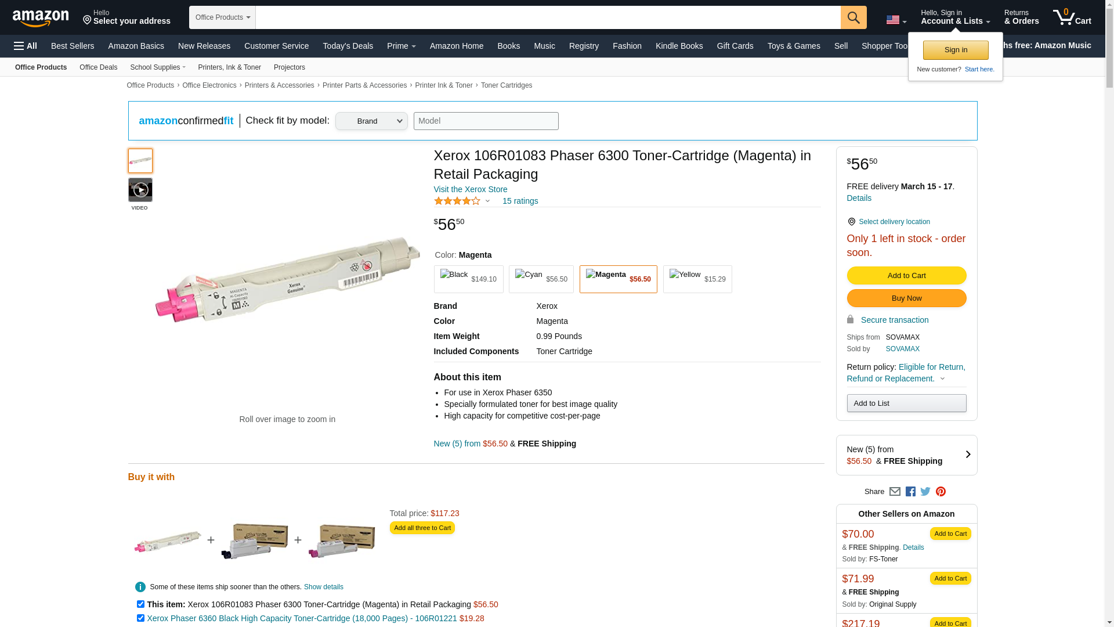The height and width of the screenshot is (627, 1114).
Task: Open the country flag language dropdown
Action: (896, 20)
